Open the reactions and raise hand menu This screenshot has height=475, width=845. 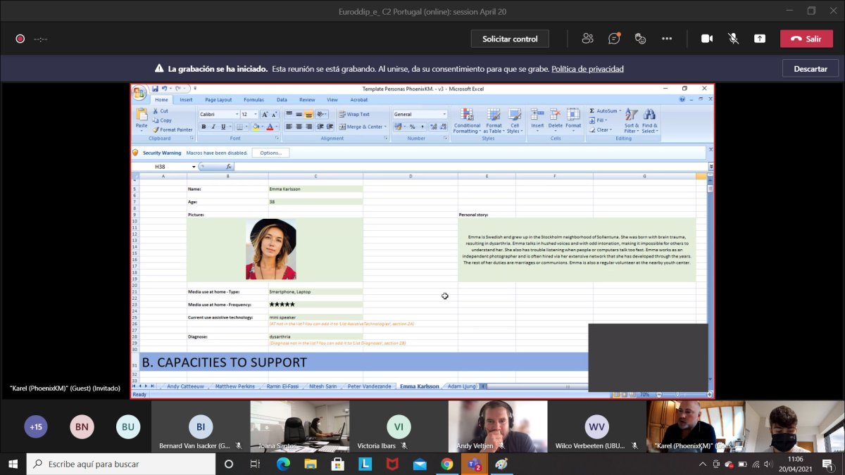click(x=640, y=39)
